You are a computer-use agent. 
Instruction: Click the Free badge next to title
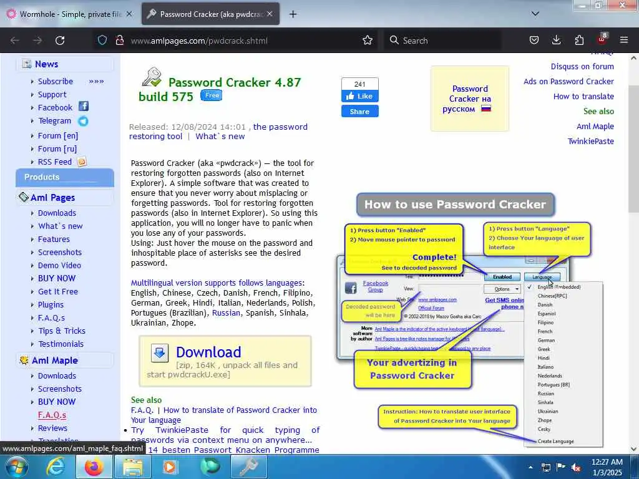click(211, 95)
